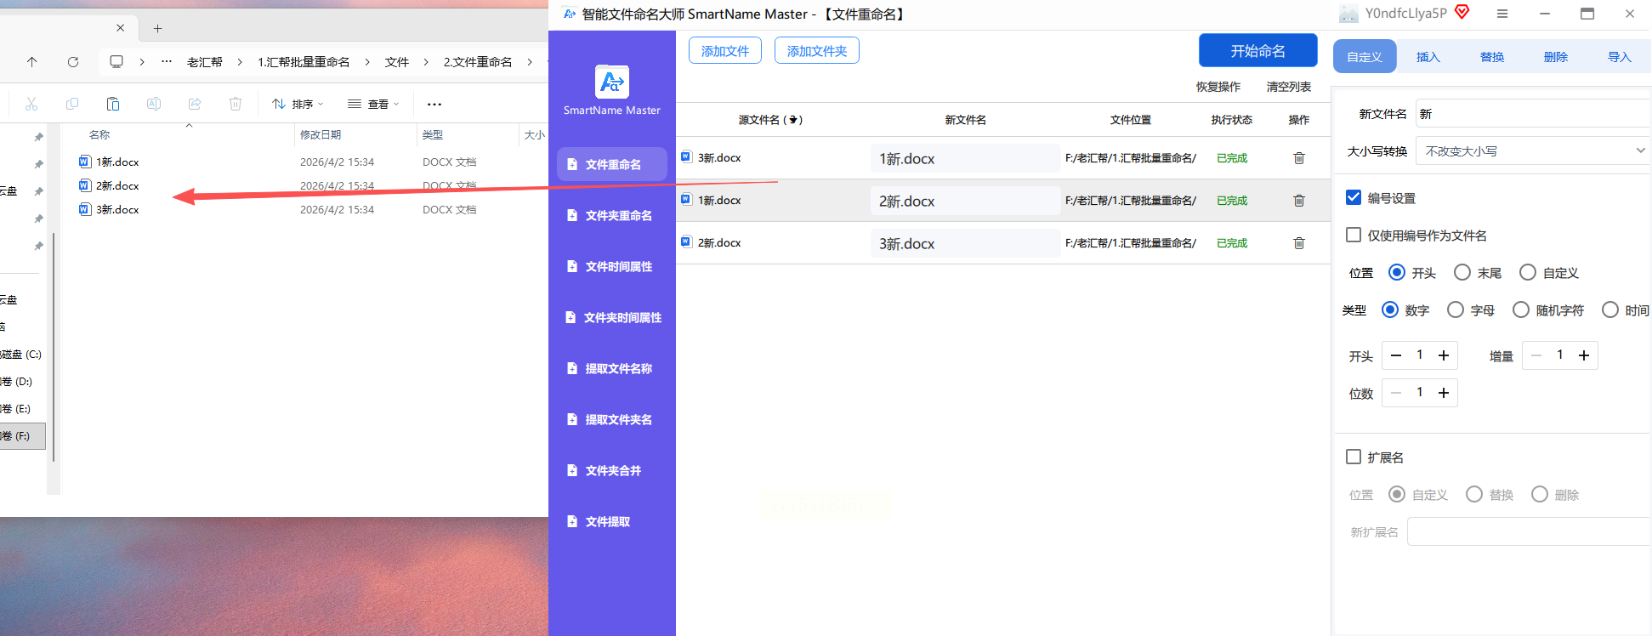
Task: Open new tab with plus icon in Explorer
Action: 157,28
